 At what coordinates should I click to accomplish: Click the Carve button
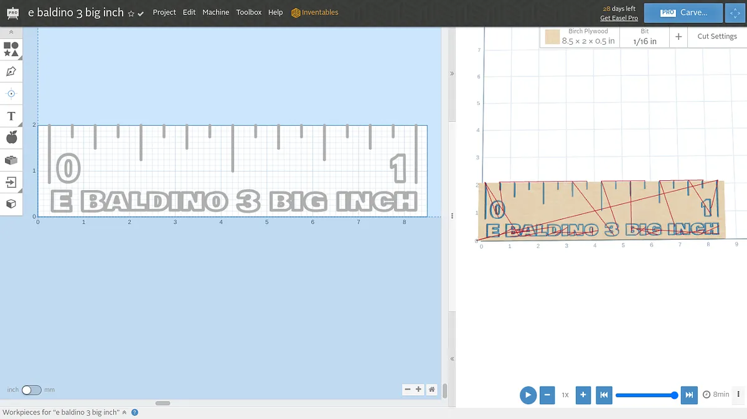click(683, 12)
